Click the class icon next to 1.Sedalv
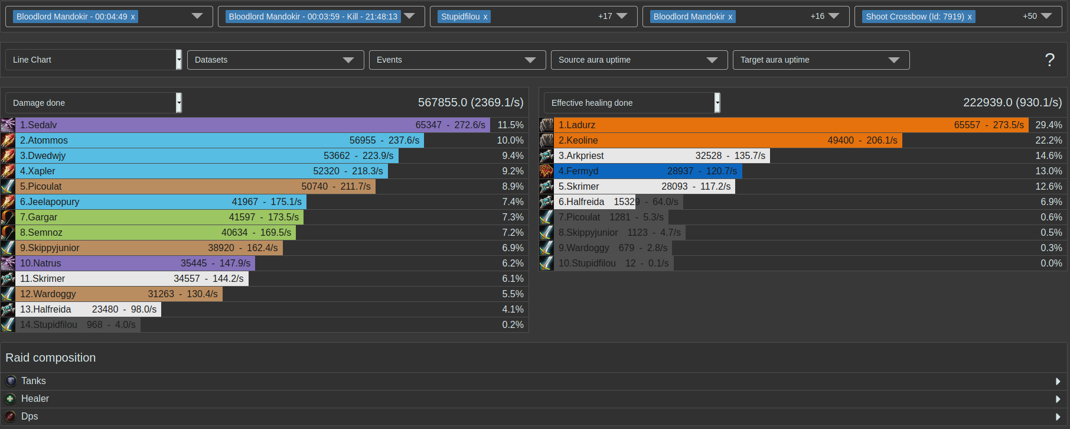 click(x=8, y=125)
